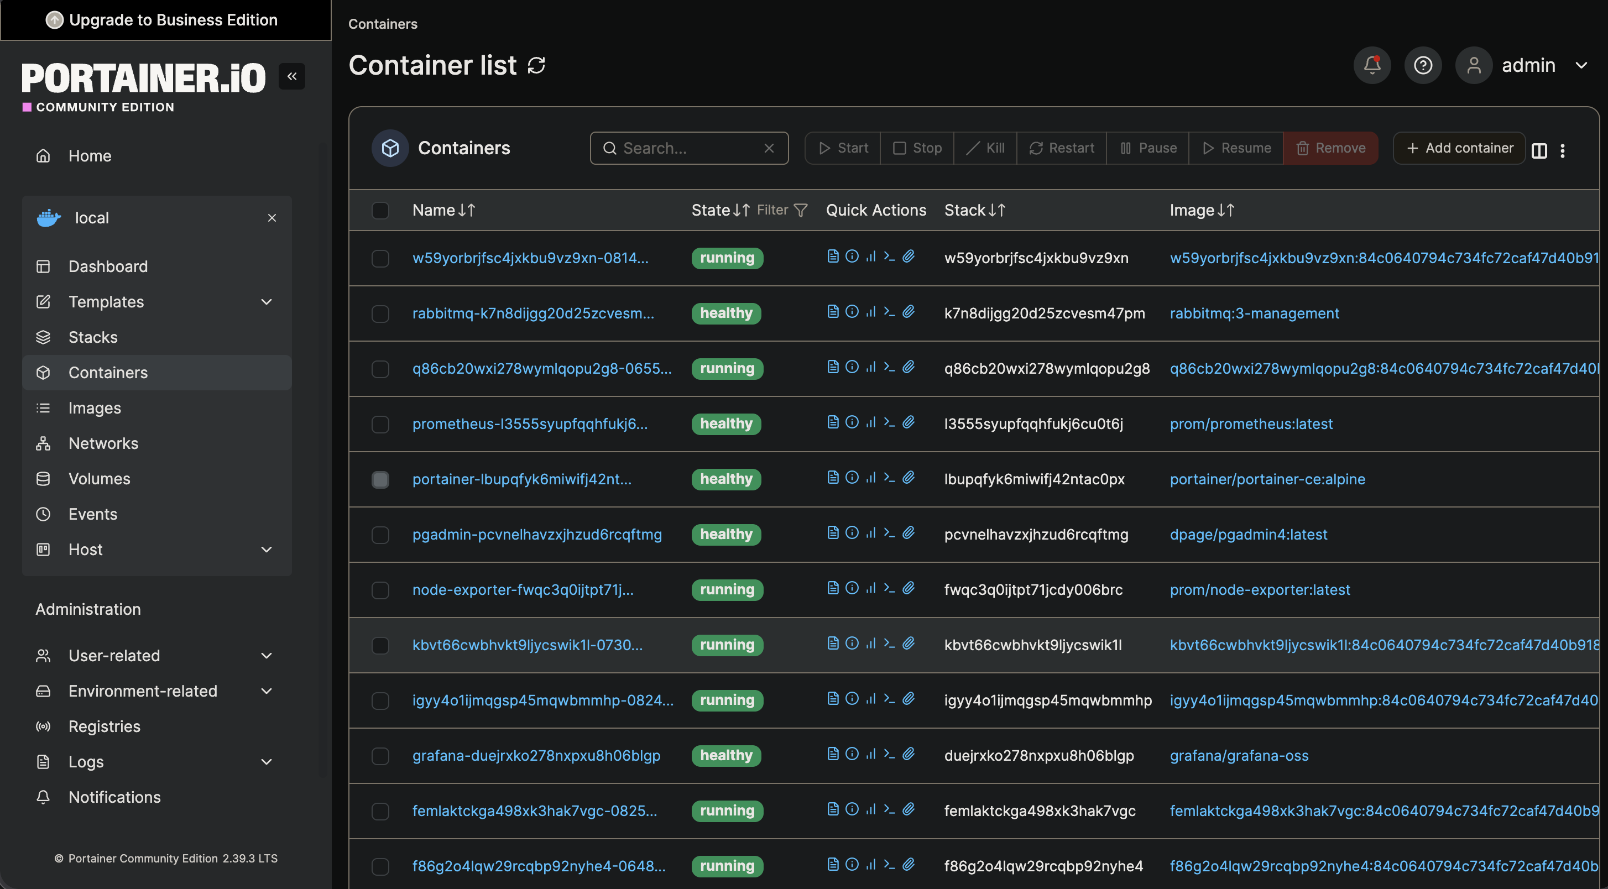Check the w59yorbrjfsc4jxkbu9vz9xn container row
The image size is (1608, 889).
click(x=380, y=258)
